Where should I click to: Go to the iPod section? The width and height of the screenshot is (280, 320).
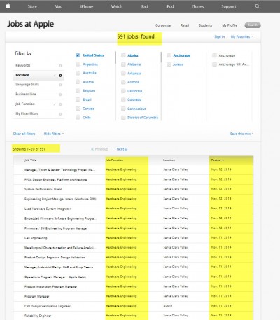click(x=170, y=6)
